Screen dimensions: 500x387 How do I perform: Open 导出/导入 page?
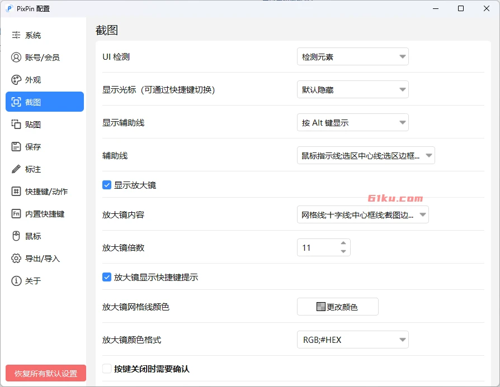click(x=45, y=258)
